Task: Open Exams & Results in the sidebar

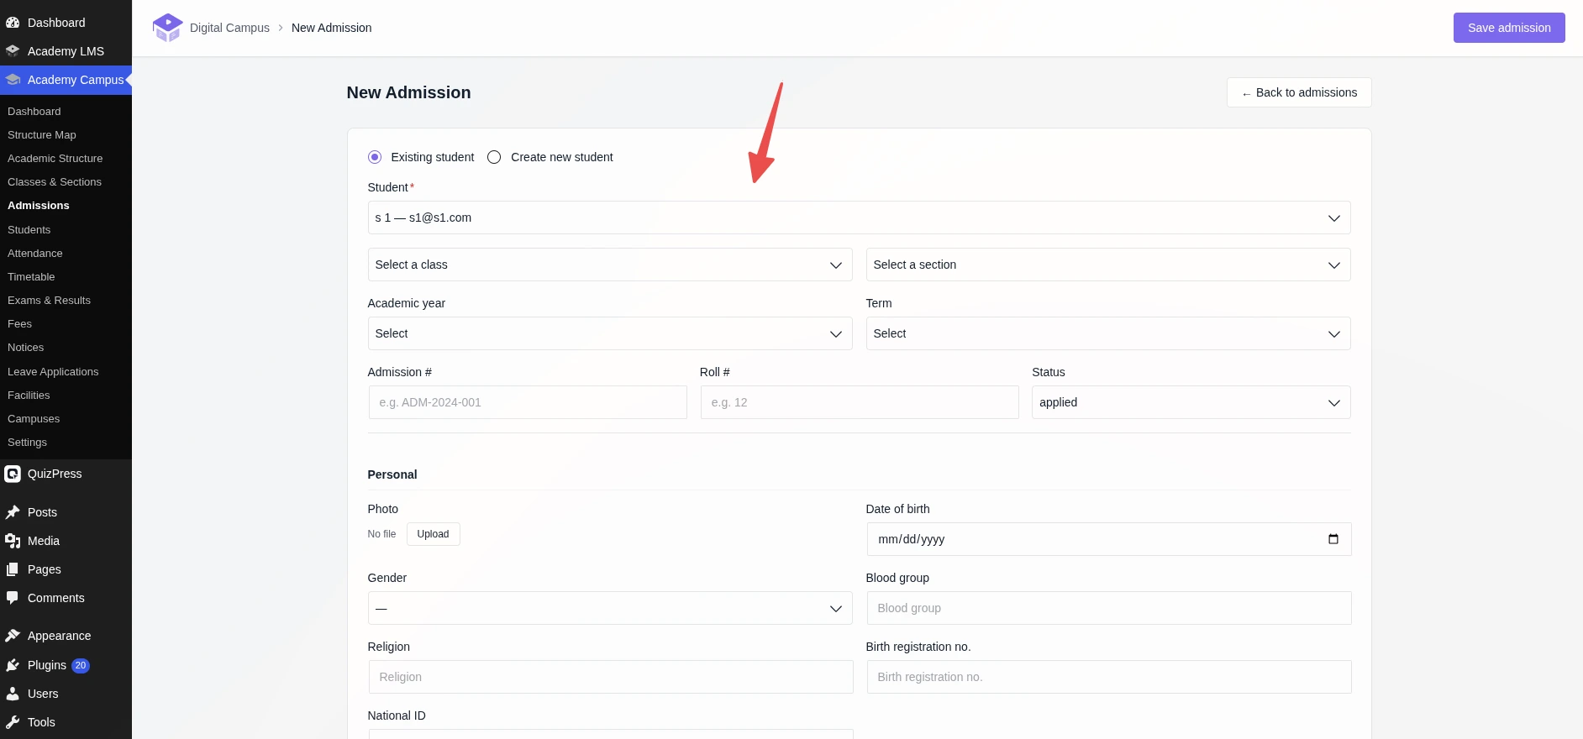Action: [x=49, y=301]
